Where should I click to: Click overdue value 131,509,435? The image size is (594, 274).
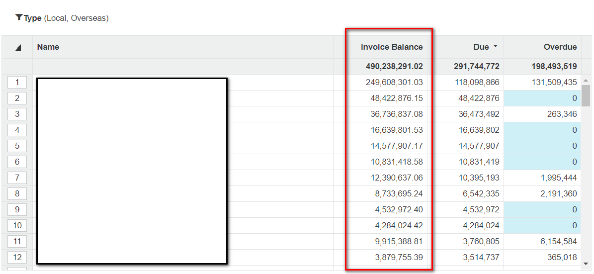tap(555, 82)
